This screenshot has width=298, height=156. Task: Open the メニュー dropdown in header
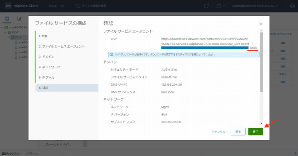click(x=56, y=6)
